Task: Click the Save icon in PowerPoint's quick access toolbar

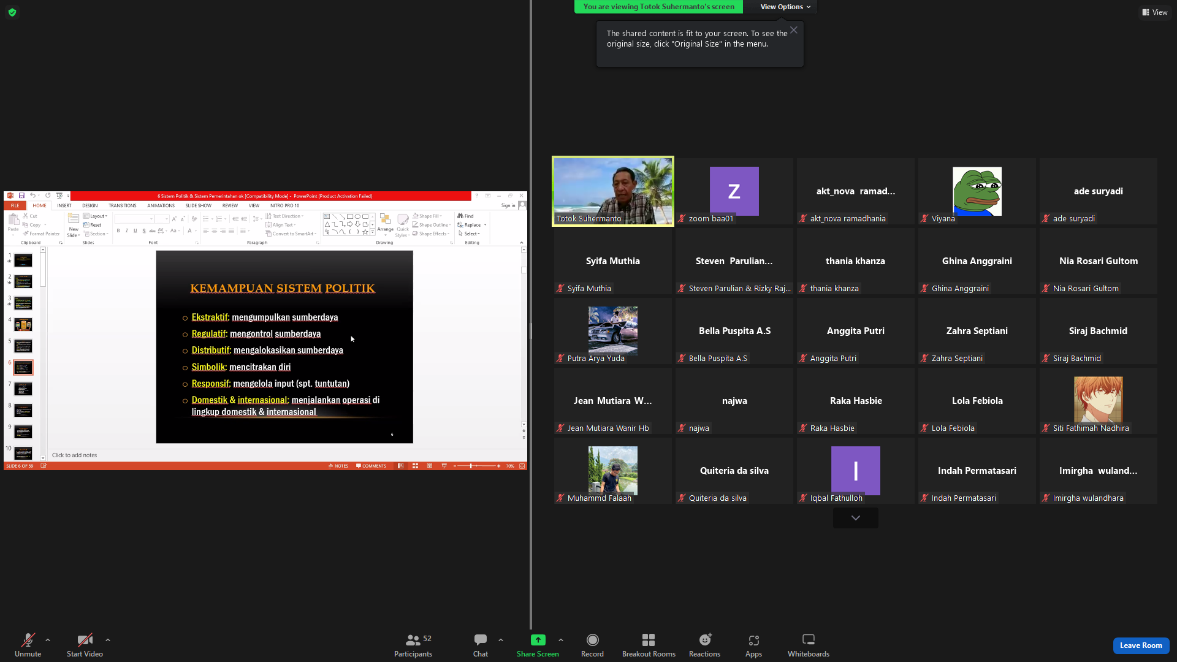Action: [x=21, y=196]
